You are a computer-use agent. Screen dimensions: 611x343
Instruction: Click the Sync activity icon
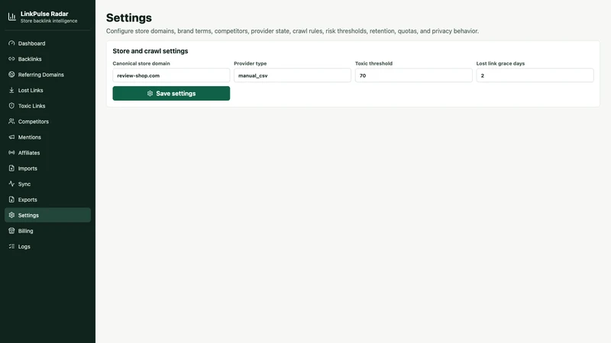click(x=11, y=184)
